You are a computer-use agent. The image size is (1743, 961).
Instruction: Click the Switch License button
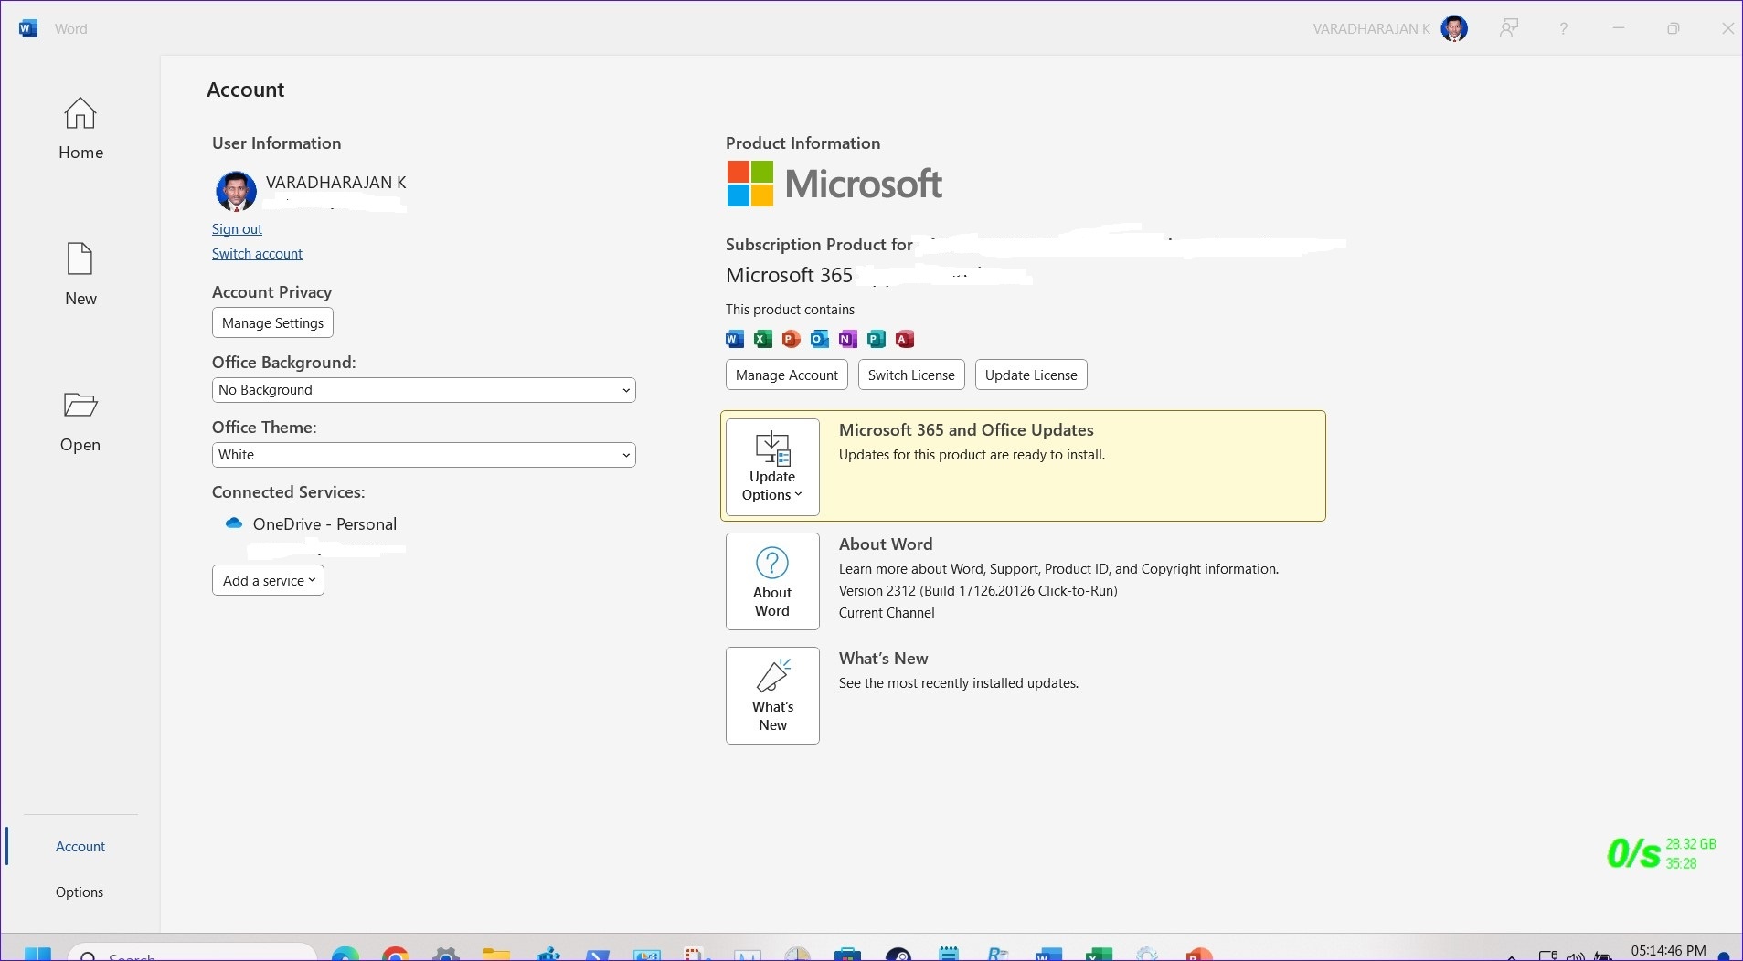[911, 375]
